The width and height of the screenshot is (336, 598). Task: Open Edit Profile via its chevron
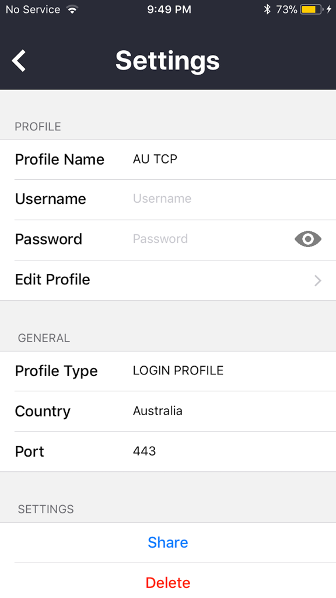pyautogui.click(x=317, y=281)
